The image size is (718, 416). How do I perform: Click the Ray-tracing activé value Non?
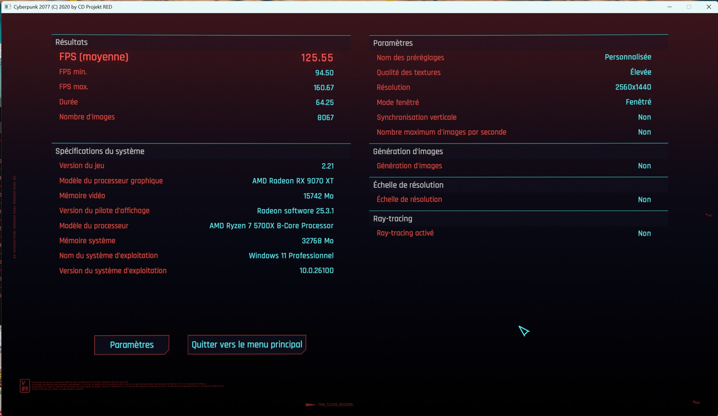pyautogui.click(x=645, y=233)
